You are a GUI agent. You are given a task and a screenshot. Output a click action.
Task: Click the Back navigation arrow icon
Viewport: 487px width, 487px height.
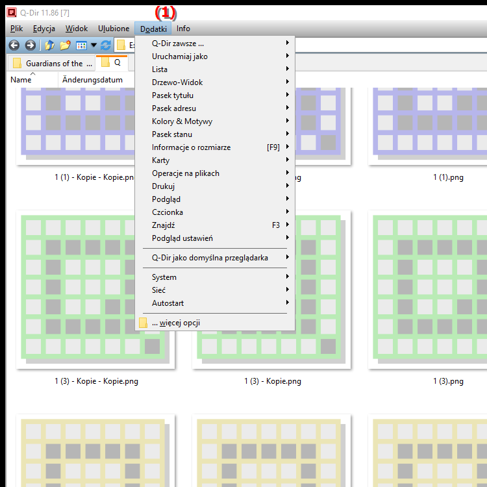pyautogui.click(x=14, y=45)
